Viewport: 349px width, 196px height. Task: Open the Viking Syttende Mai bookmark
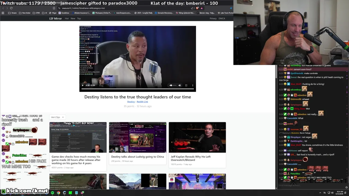(185, 13)
